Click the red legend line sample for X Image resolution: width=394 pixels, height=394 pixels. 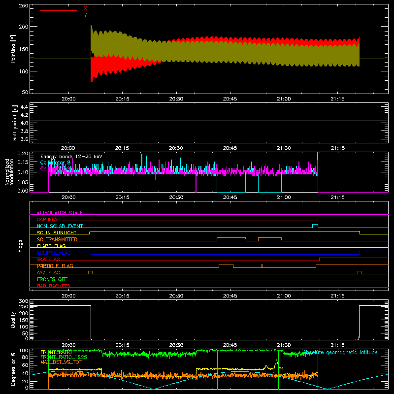[59, 10]
